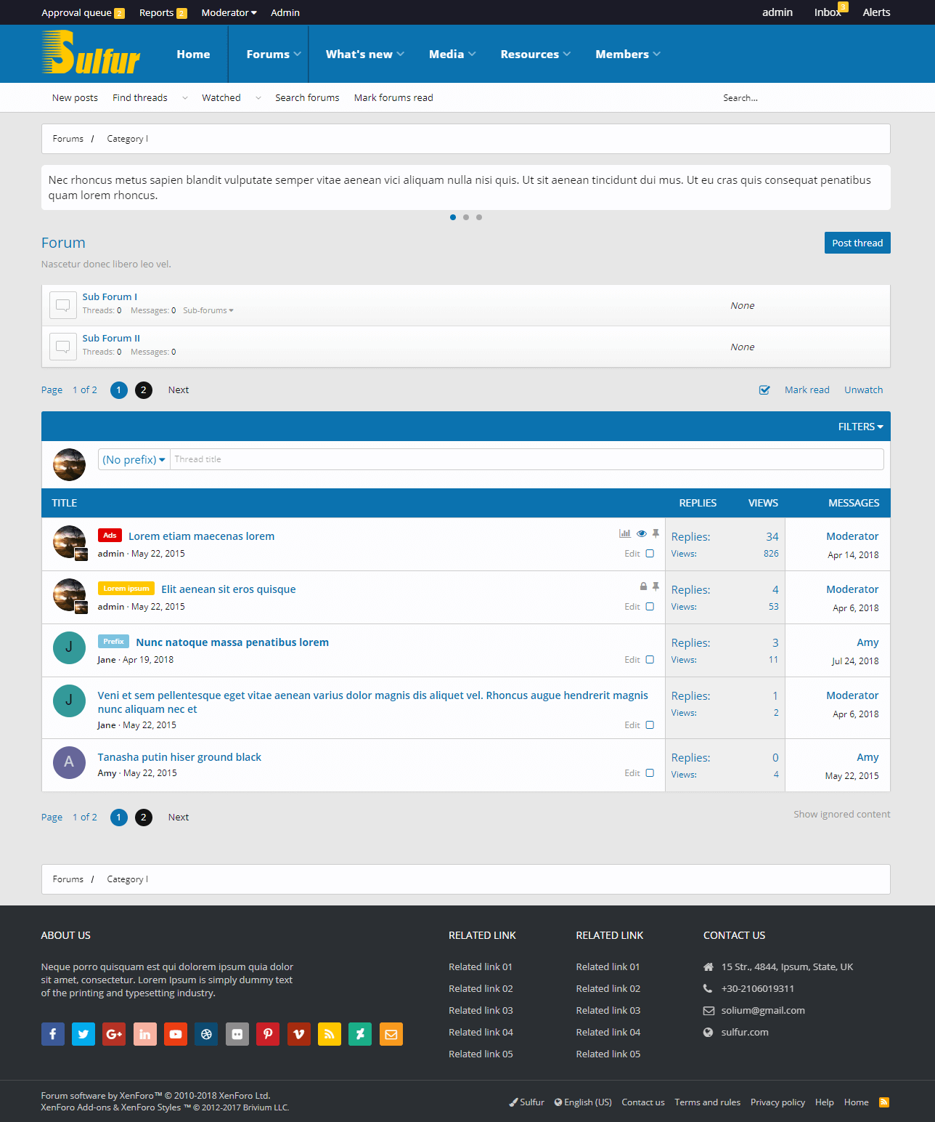
Task: Open the Dribbble footer icon
Action: [206, 1034]
